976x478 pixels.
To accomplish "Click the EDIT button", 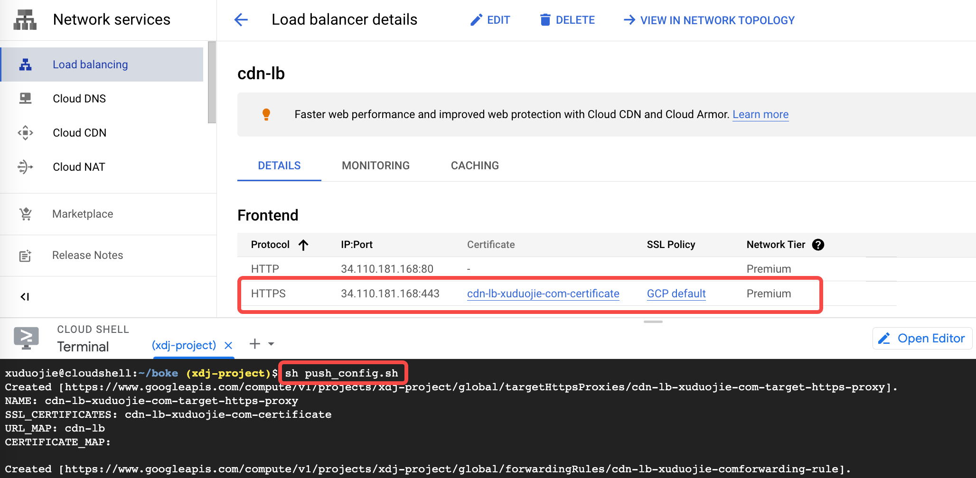I will point(490,20).
